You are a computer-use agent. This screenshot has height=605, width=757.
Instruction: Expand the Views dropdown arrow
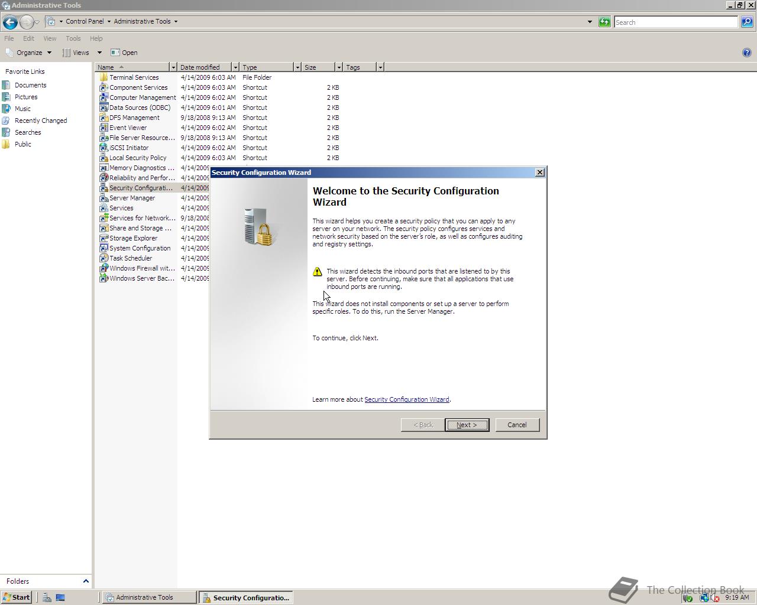(x=99, y=53)
